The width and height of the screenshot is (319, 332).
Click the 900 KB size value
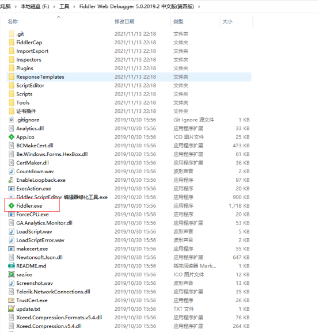click(x=241, y=197)
